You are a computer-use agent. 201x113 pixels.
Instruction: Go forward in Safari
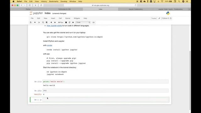24,5
